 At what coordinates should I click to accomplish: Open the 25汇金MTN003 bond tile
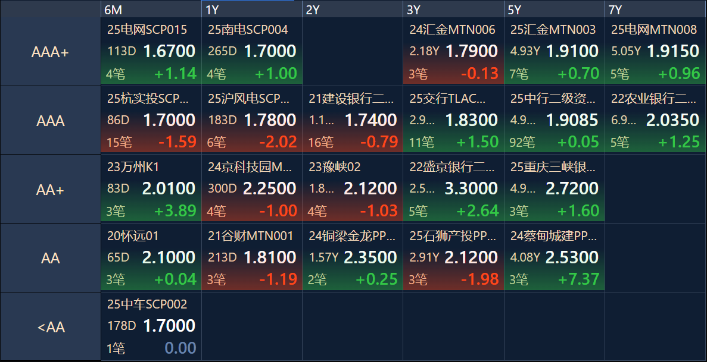(x=555, y=51)
